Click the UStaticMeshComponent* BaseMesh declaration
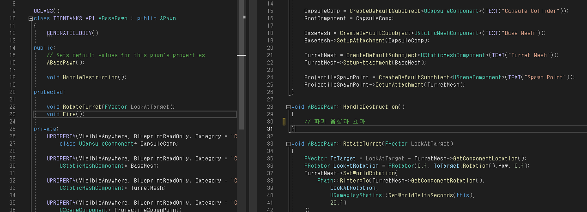This screenshot has width=587, height=212. (109, 166)
